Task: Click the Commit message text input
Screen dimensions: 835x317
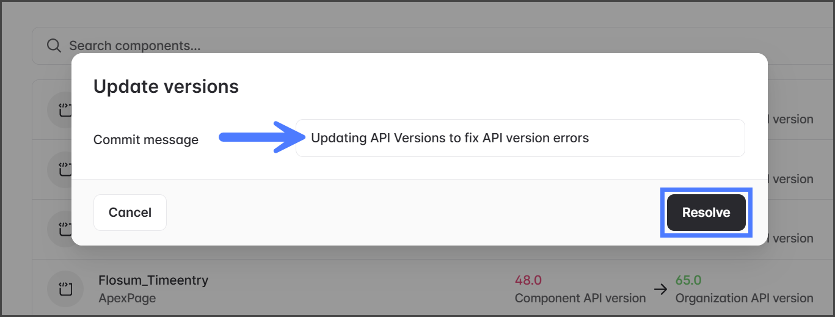Action: pyautogui.click(x=520, y=138)
